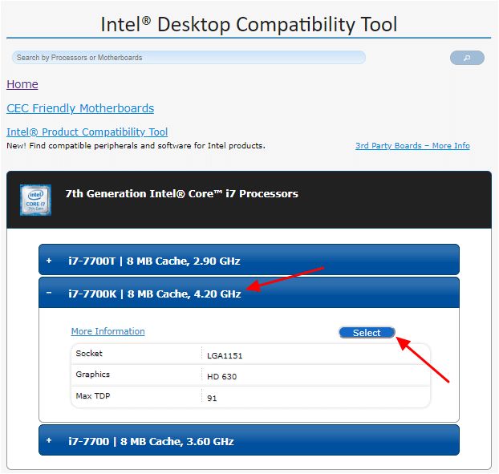Click the search magnifier button

click(x=467, y=58)
